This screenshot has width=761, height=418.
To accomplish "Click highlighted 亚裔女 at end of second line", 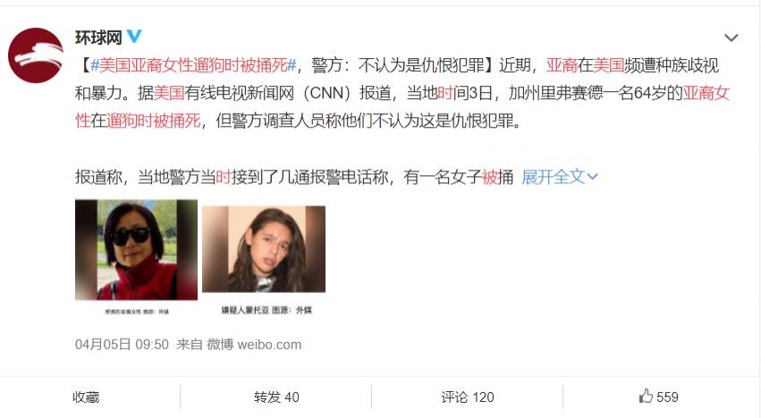I will point(706,93).
